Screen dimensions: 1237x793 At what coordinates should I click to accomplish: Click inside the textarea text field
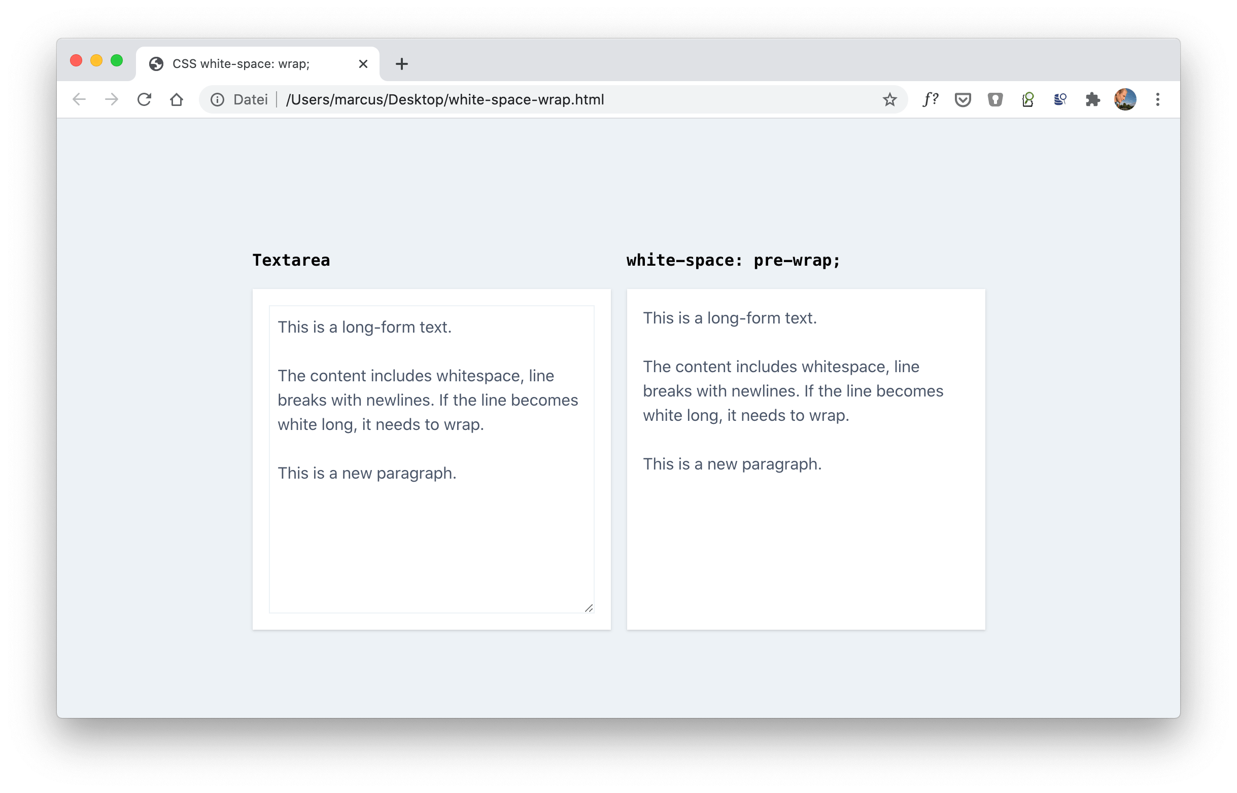click(431, 458)
